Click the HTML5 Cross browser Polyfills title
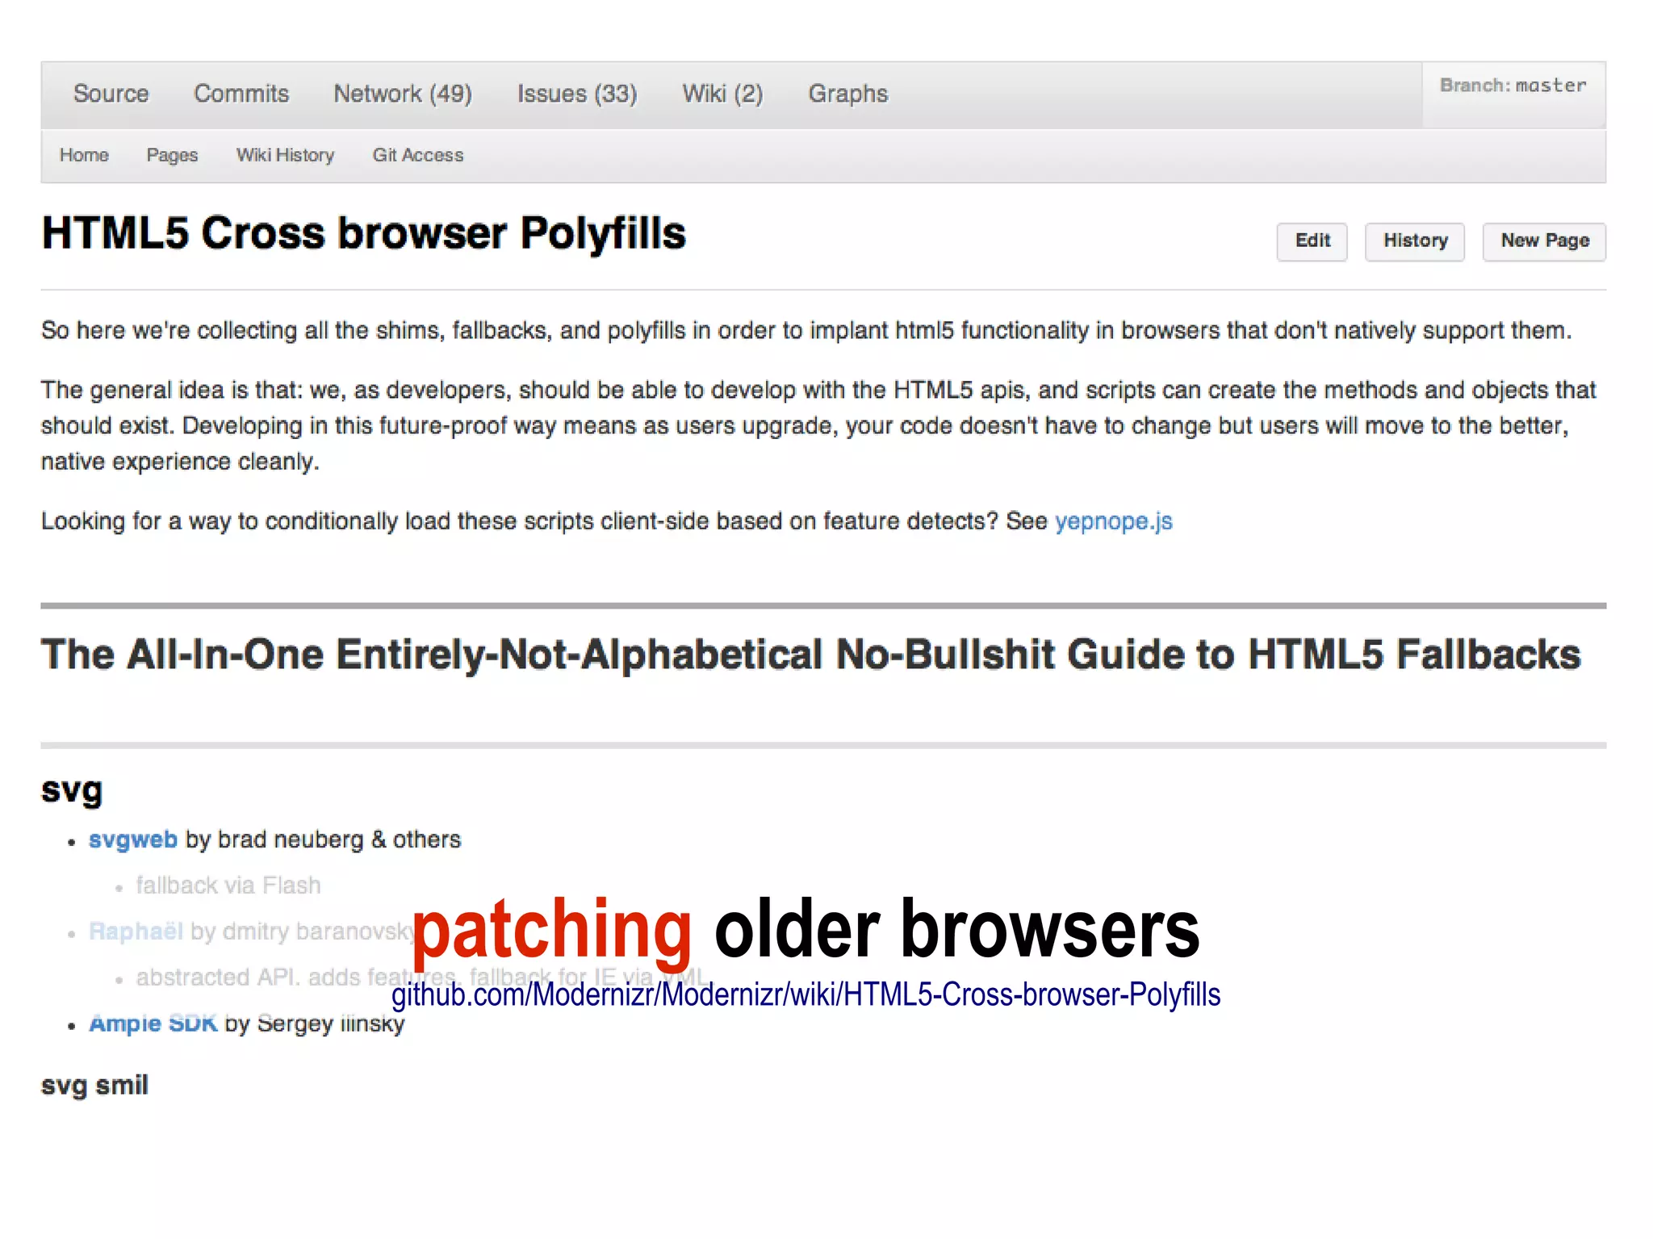The width and height of the screenshot is (1653, 1239). click(x=364, y=233)
